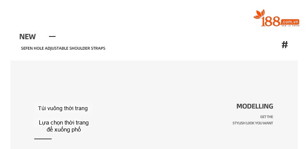Click the word ADJUSTABLE in the subtitle
The height and width of the screenshot is (149, 307).
[x=57, y=48]
